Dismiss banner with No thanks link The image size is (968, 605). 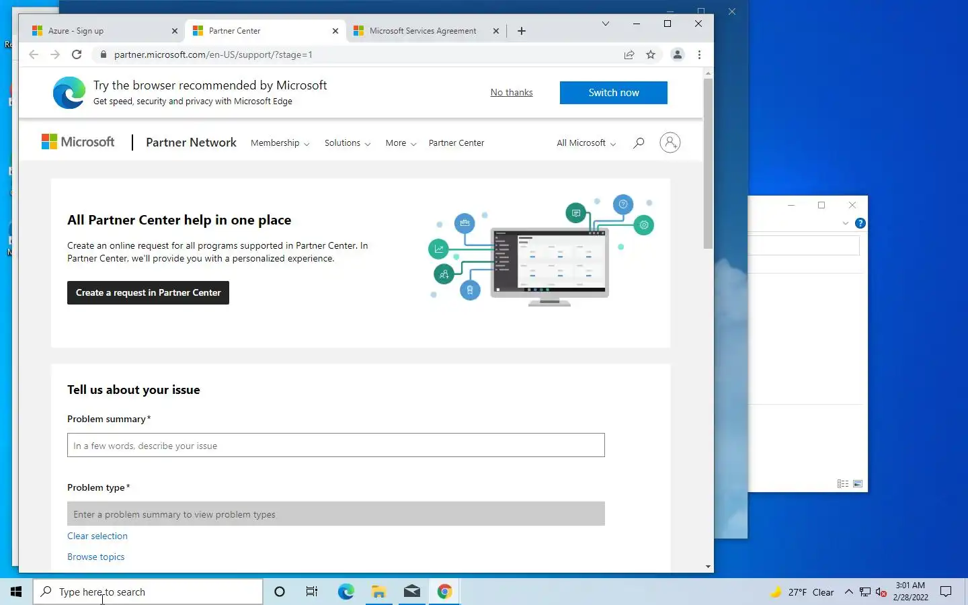point(512,92)
